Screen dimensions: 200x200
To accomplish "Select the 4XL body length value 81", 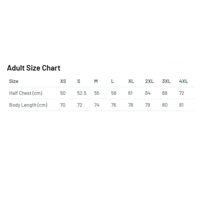I will [181, 105].
